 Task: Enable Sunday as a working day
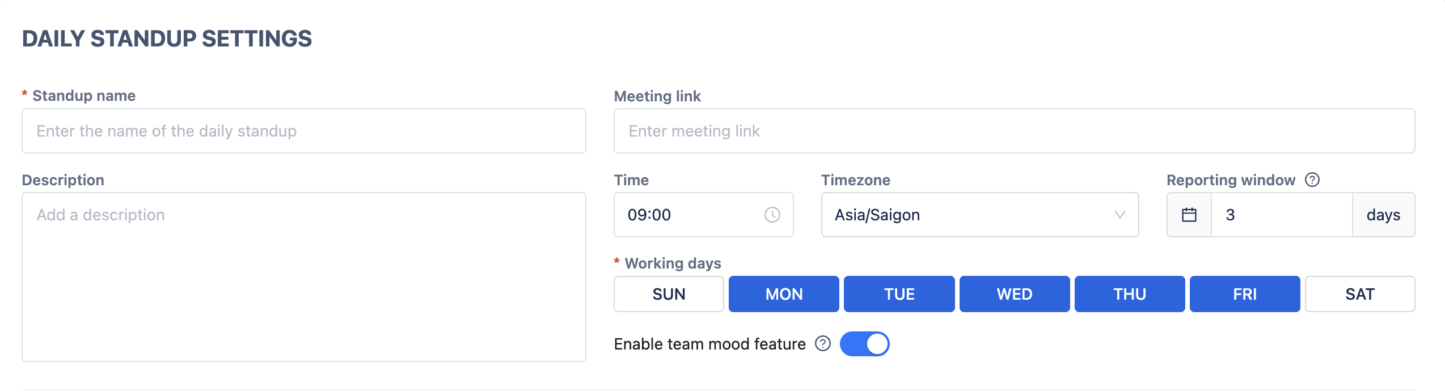[669, 294]
